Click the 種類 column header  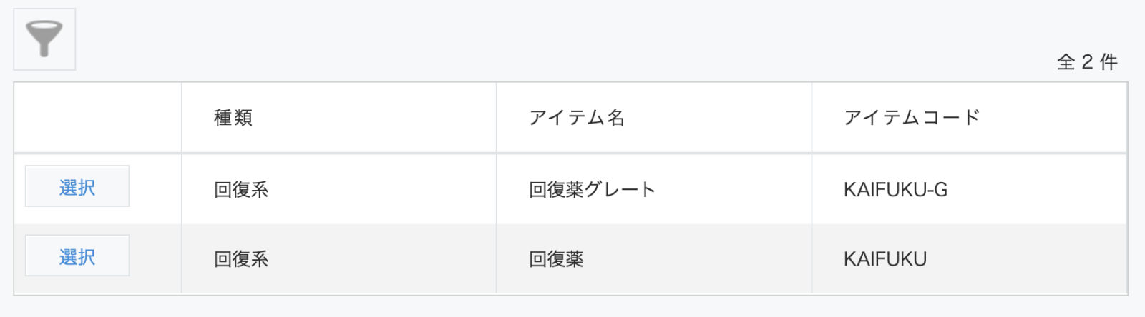(233, 117)
